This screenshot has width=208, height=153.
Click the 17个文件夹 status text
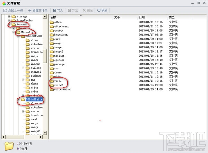[x=25, y=144]
